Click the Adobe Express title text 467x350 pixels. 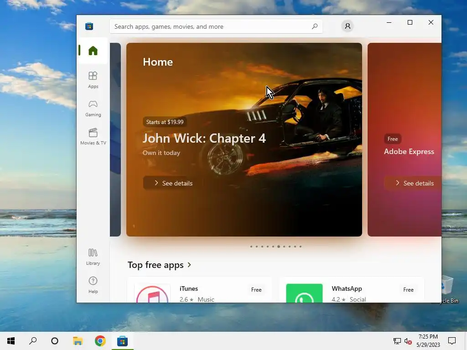tap(409, 151)
